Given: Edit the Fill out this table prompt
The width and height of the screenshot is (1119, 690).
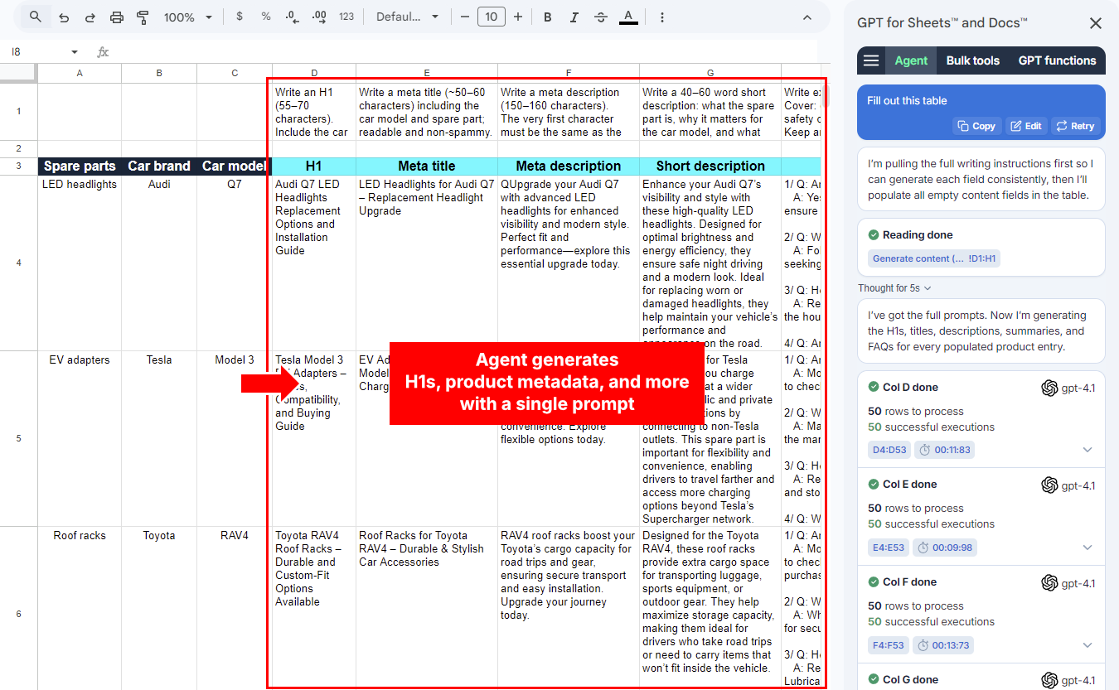Looking at the screenshot, I should click(1026, 125).
